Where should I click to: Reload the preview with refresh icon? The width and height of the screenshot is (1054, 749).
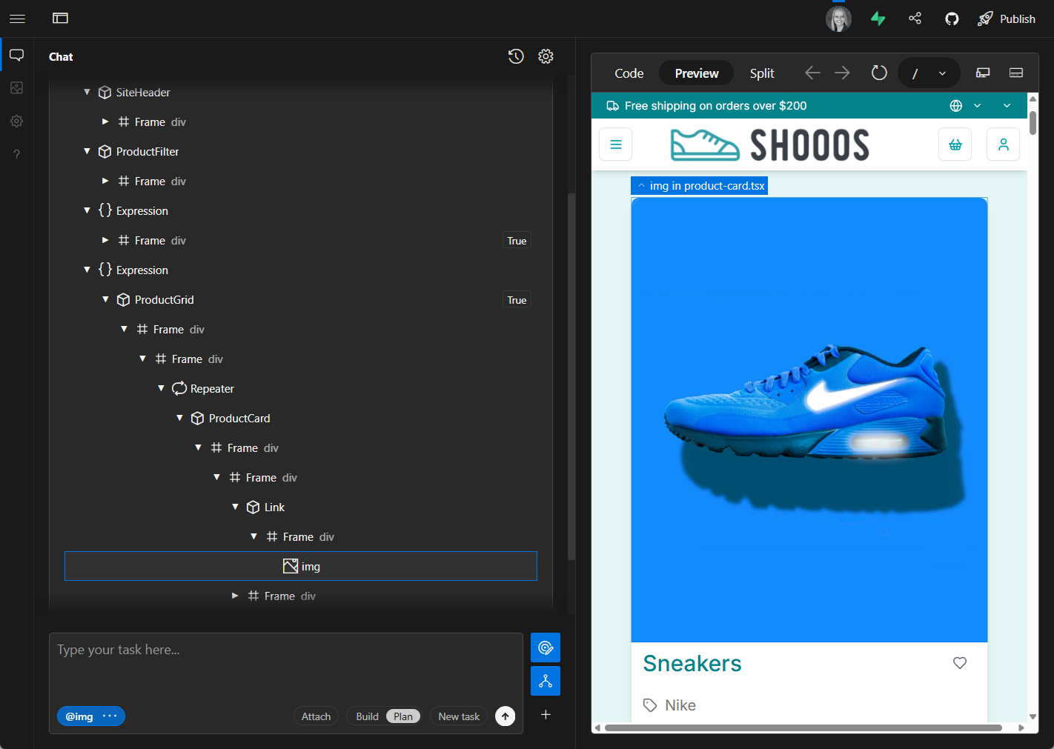pos(879,73)
